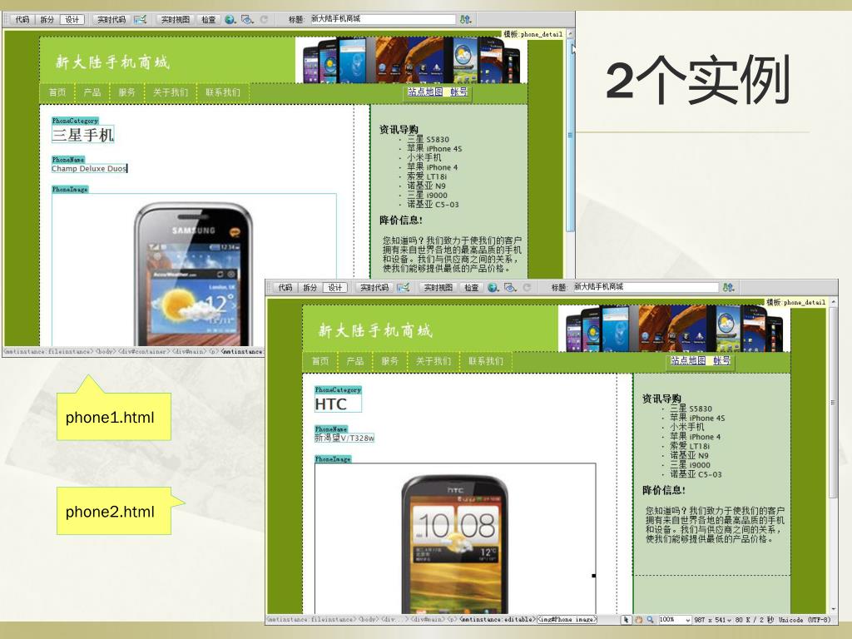Screen dimensions: 852x639
Task: Click Samsung phone image in phone1 page
Action: coord(194,273)
